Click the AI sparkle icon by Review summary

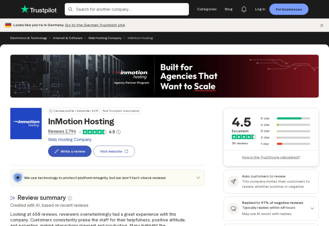pos(13,198)
